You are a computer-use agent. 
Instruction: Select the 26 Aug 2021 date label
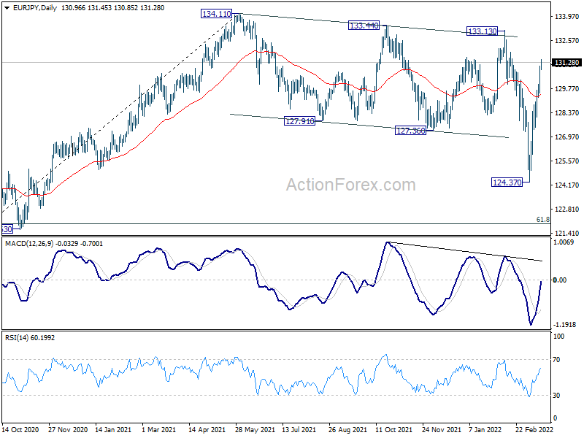coord(348,429)
